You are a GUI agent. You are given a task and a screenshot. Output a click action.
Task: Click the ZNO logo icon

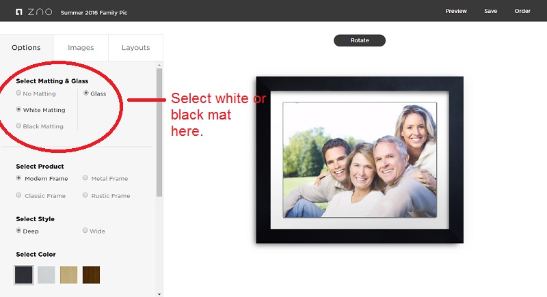coord(19,12)
